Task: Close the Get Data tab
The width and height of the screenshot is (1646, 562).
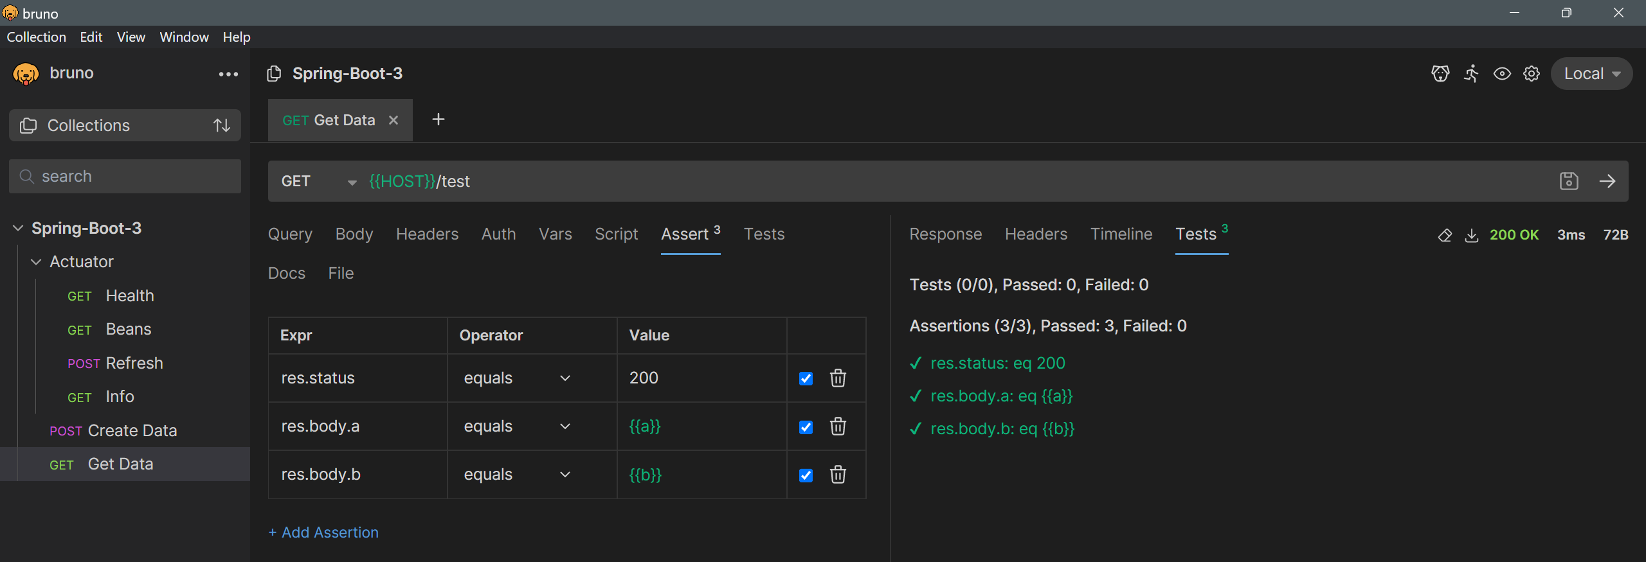Action: pos(393,120)
